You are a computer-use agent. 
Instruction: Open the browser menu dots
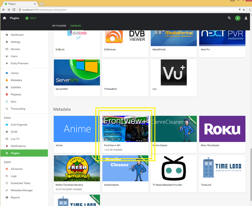pos(250,10)
